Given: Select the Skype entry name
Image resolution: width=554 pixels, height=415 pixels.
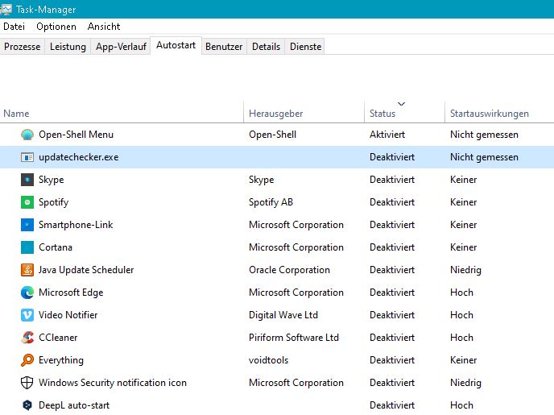Looking at the screenshot, I should click(x=52, y=180).
